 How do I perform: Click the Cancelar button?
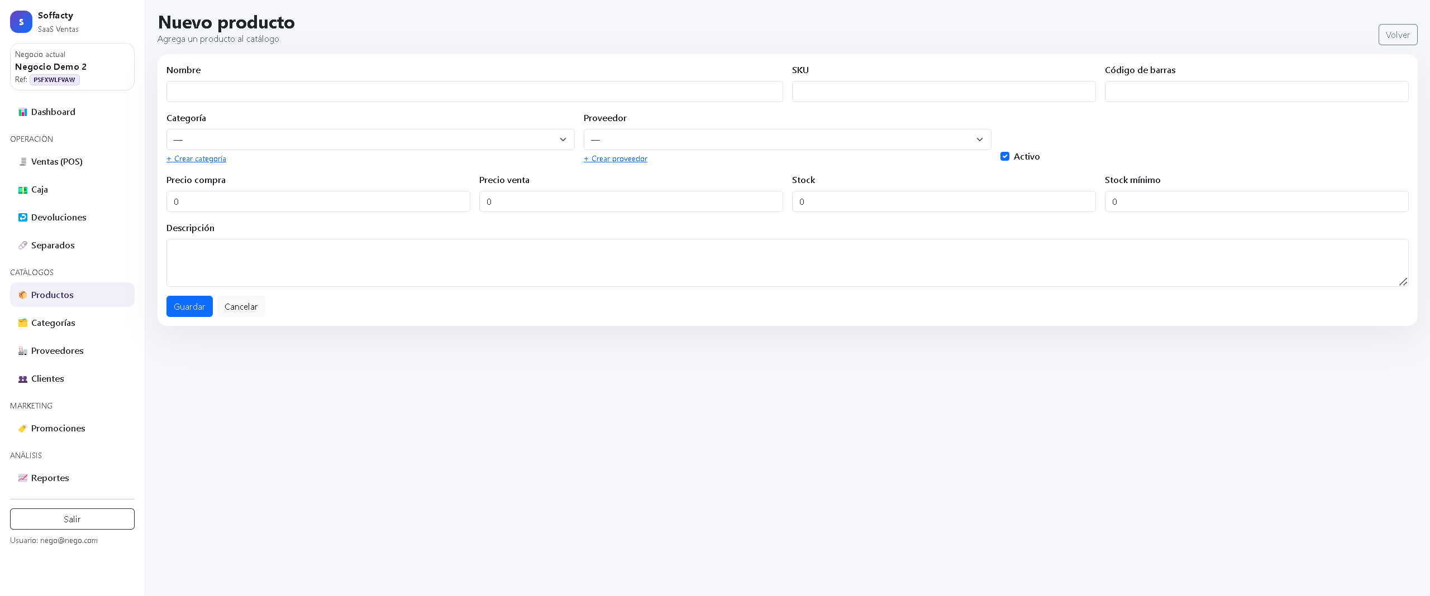(241, 306)
